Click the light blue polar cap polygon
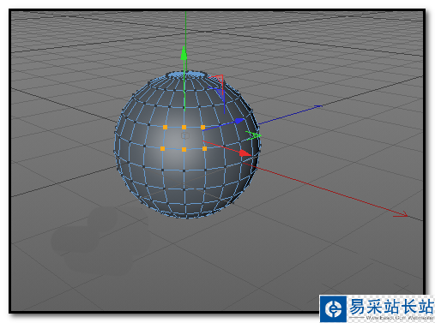 coord(187,75)
